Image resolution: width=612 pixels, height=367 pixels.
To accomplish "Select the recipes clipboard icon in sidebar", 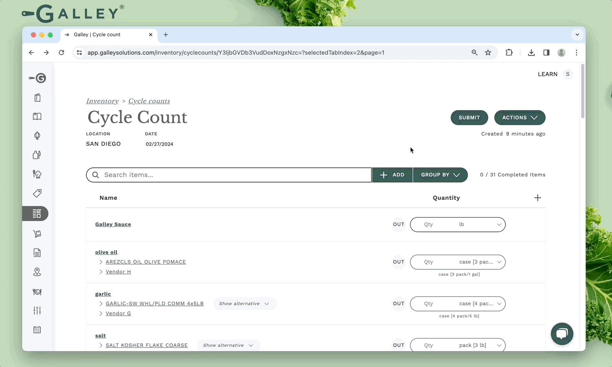I will click(x=37, y=97).
